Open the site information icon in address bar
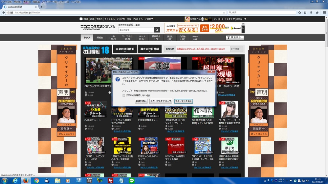The width and height of the screenshot is (328, 184). pos(9,12)
